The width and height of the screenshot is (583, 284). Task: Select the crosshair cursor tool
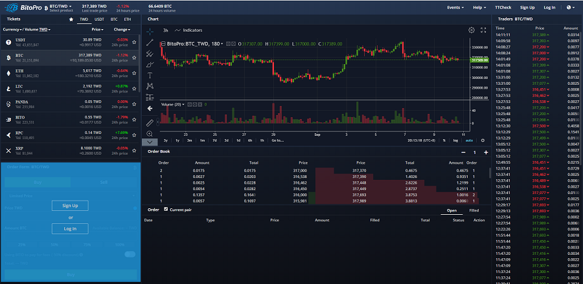[x=150, y=31]
